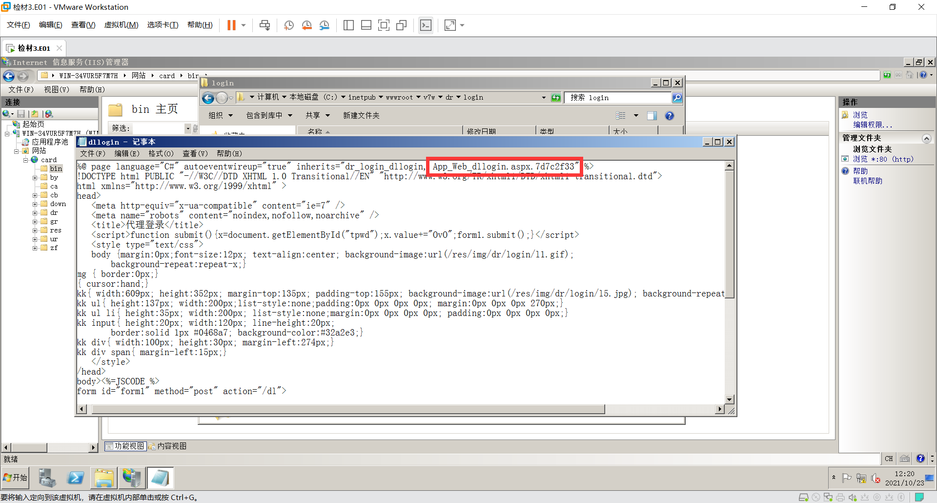Click the IIS connections up-folder icon
937x503 pixels.
35,114
